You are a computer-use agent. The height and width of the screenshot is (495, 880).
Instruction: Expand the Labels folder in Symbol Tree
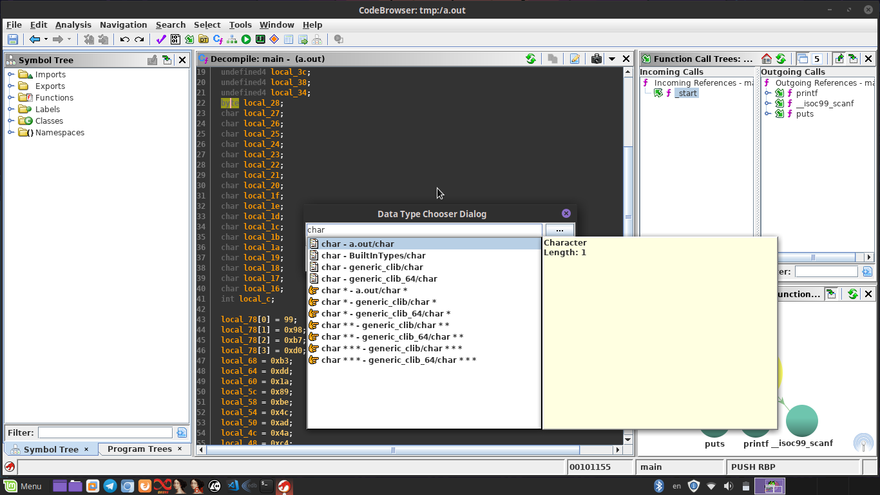coord(11,110)
